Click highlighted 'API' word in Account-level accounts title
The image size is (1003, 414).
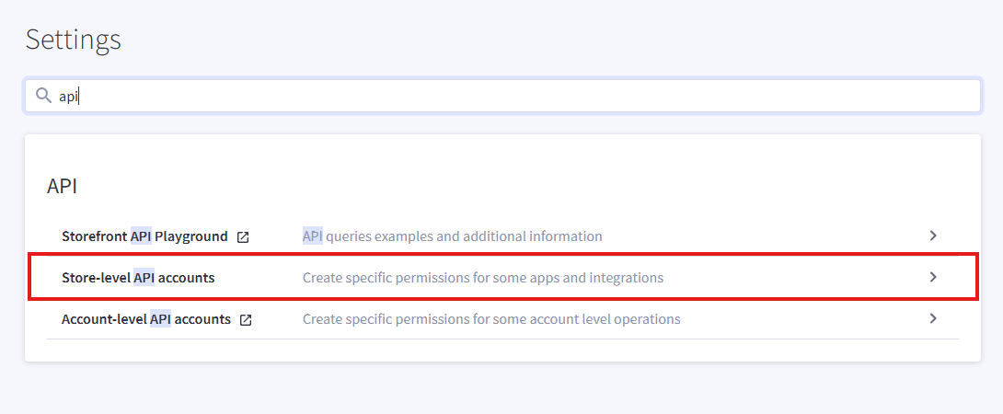coord(160,319)
